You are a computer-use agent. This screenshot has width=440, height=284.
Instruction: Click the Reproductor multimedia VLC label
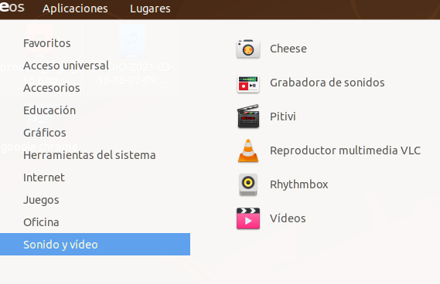(345, 150)
